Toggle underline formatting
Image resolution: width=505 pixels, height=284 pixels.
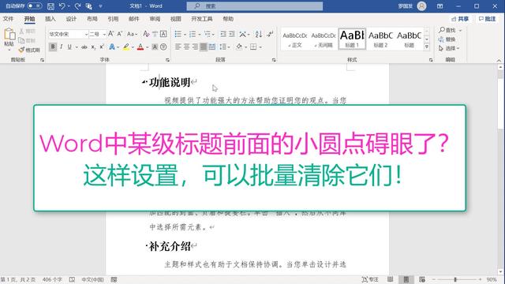69,47
